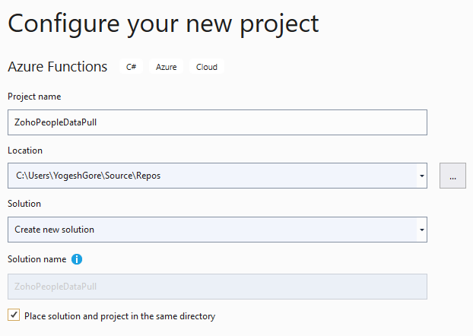This screenshot has height=336, width=473.
Task: Click the Azure Functions template title
Action: [x=57, y=66]
